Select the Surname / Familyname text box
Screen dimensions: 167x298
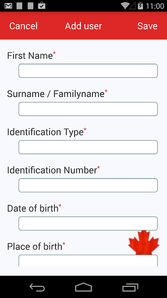88,109
